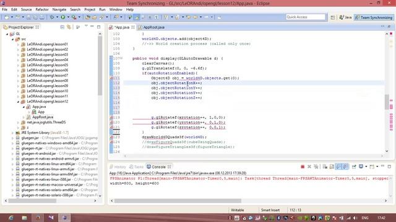This screenshot has width=396, height=222.
Task: Open the Window menu
Action: coord(116,10)
